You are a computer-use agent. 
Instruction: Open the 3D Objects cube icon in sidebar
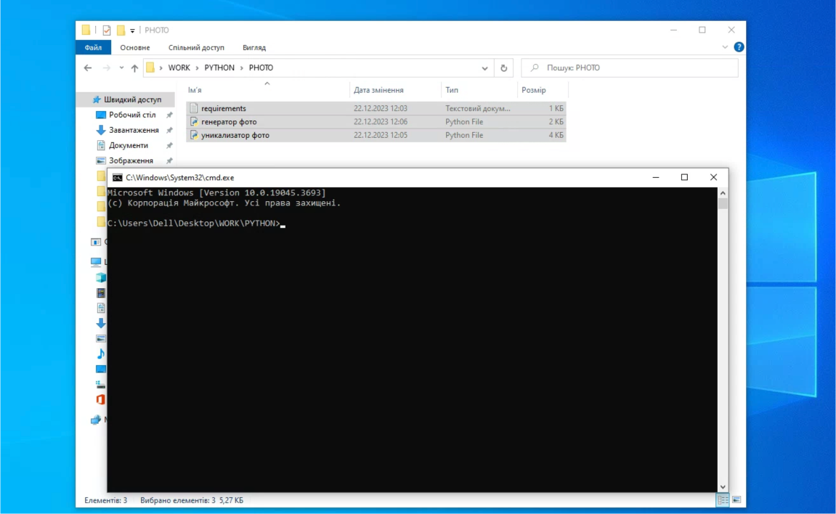click(101, 277)
